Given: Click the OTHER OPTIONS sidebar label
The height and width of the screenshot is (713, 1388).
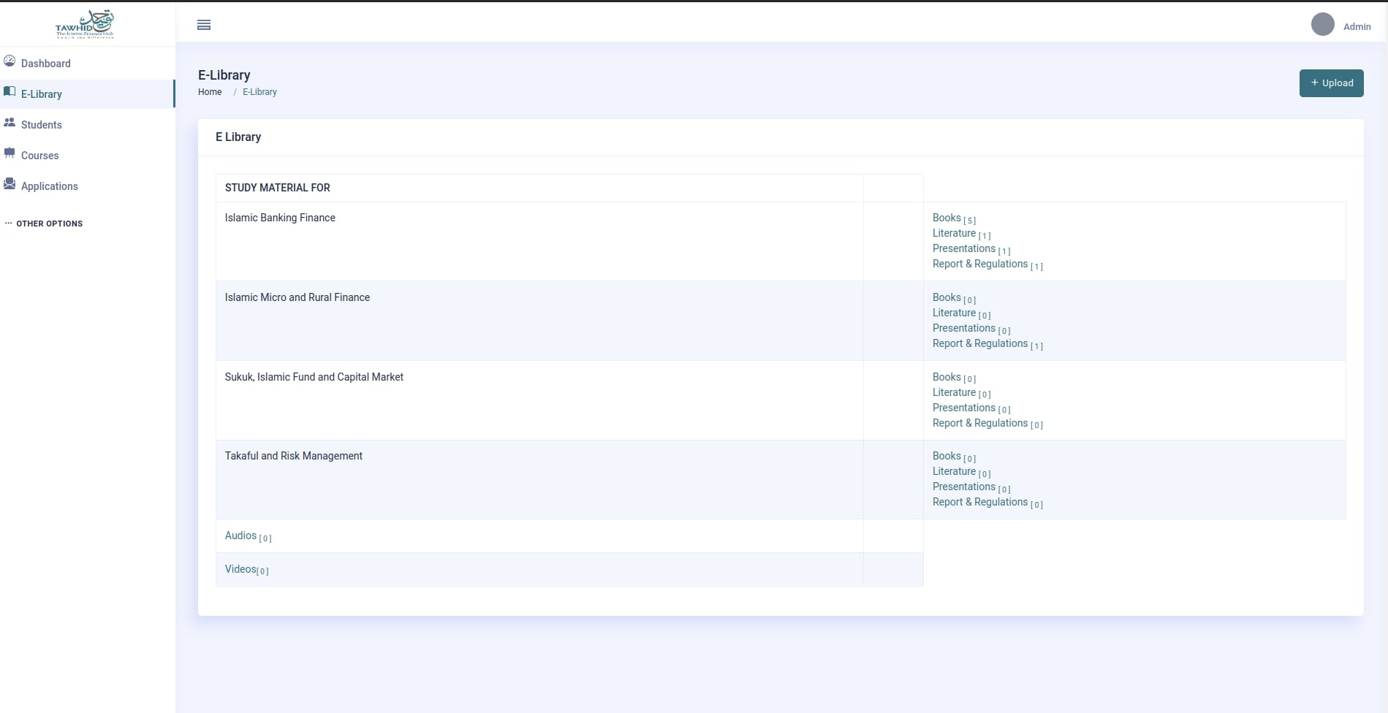Looking at the screenshot, I should point(50,224).
